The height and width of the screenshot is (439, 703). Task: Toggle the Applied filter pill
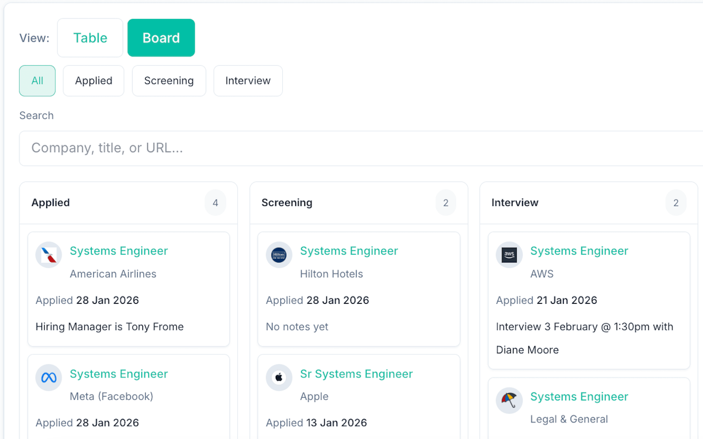(93, 81)
